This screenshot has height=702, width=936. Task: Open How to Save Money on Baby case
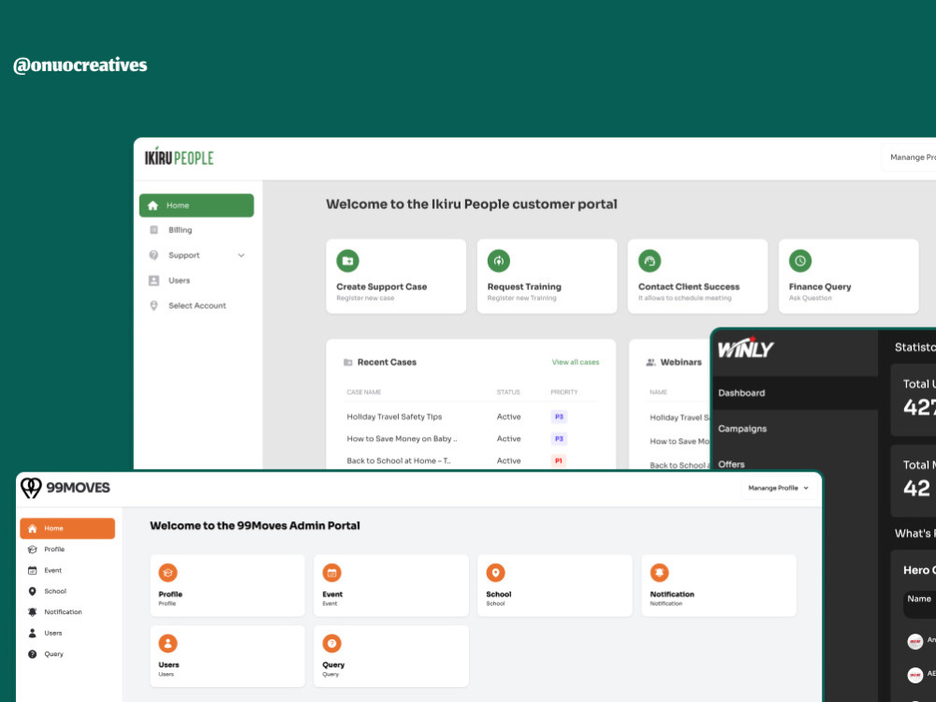pos(402,439)
